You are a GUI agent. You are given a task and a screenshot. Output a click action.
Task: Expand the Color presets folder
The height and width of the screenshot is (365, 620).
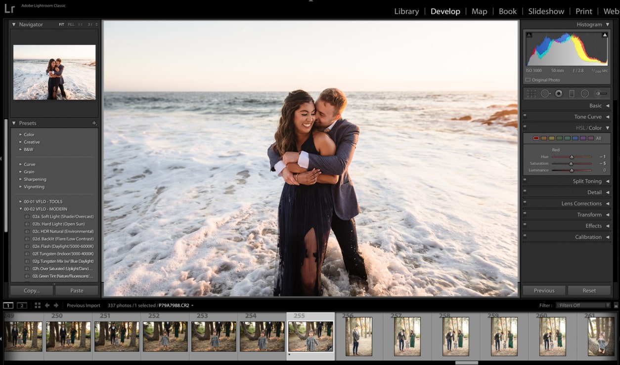(x=20, y=134)
